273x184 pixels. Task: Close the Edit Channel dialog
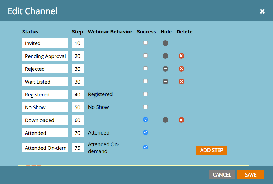[x=262, y=11]
